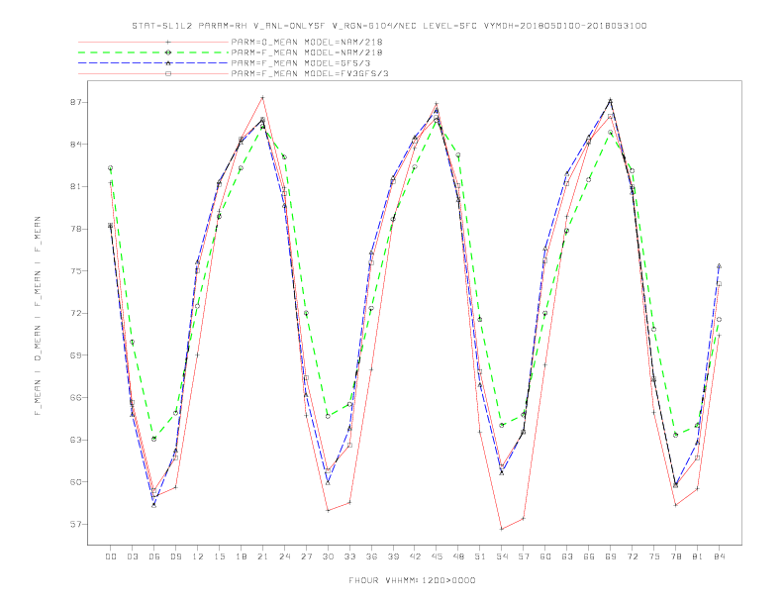Click the y-axis tick label 78

(74, 229)
